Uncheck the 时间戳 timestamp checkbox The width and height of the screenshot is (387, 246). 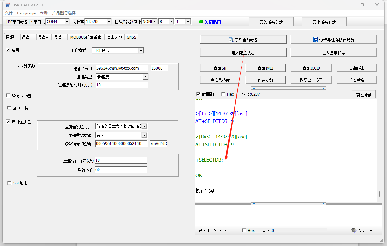tap(199, 94)
